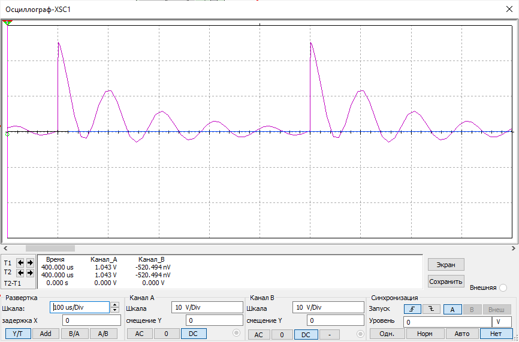This screenshot has height=342, width=519.
Task: Set Channel B coupling to AC
Action: (258, 335)
